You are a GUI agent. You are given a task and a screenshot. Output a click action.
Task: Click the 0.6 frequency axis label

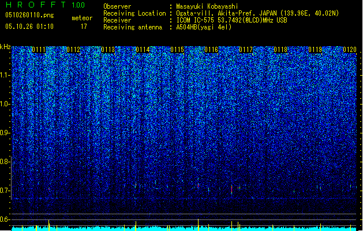coord(5,219)
